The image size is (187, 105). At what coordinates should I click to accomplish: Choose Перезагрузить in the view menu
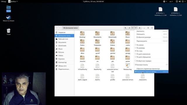pos(151,41)
